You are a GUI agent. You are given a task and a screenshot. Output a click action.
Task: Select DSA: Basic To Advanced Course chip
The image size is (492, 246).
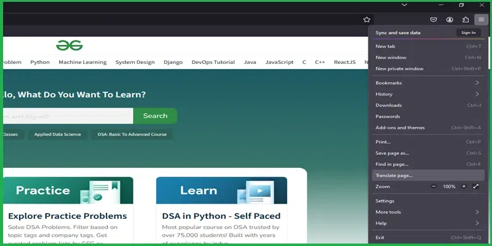click(x=132, y=134)
